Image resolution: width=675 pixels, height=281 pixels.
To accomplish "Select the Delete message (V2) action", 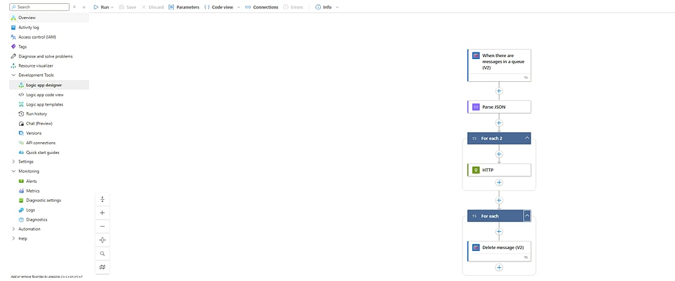I will [499, 251].
